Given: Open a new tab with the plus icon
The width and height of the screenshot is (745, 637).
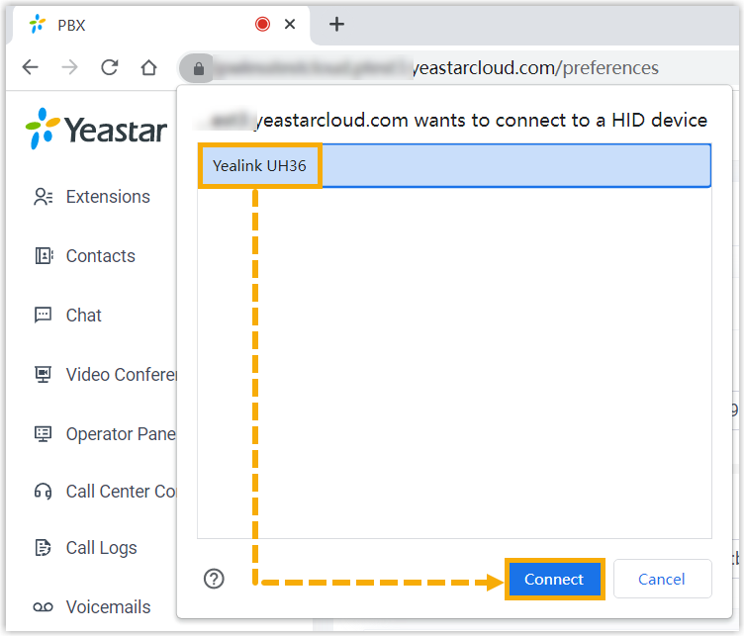Looking at the screenshot, I should 336,24.
